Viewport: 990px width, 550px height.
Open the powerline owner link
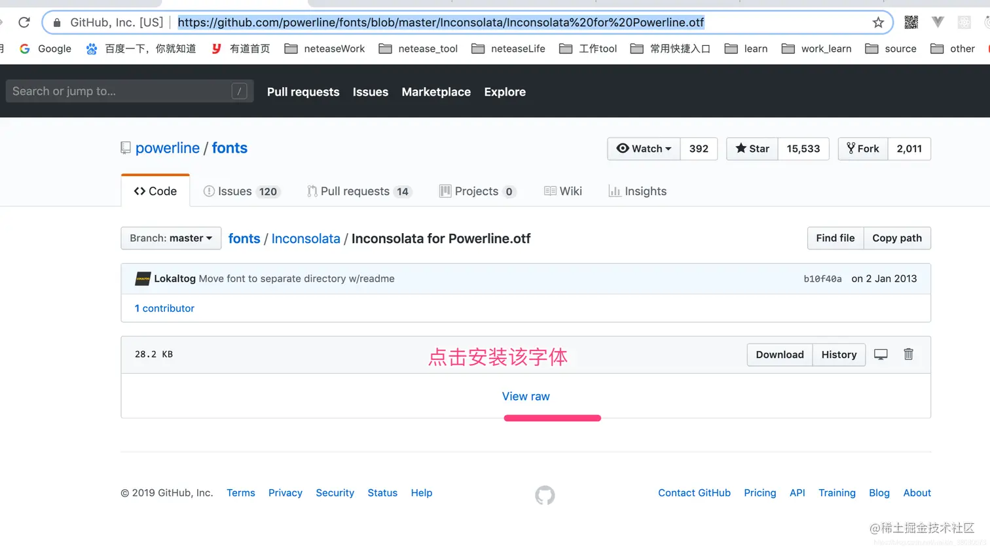pyautogui.click(x=168, y=148)
